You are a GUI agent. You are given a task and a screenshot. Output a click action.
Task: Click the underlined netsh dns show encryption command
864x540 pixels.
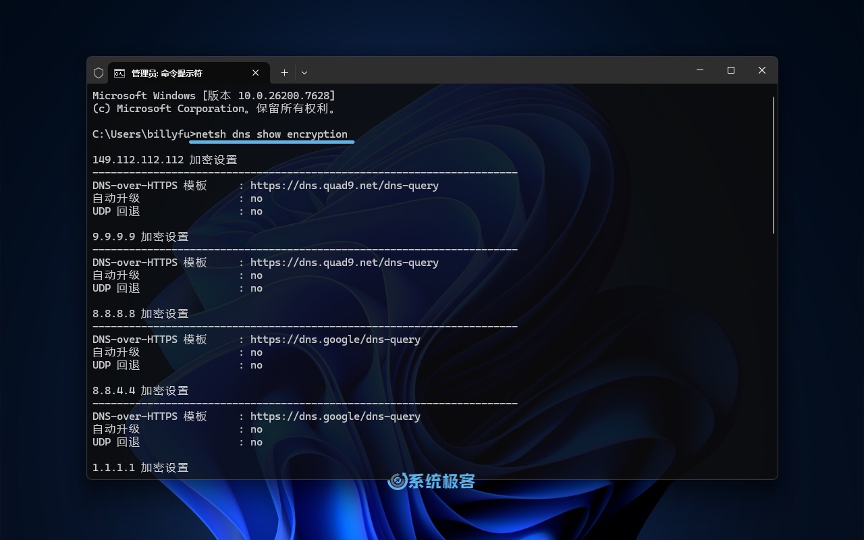[271, 134]
